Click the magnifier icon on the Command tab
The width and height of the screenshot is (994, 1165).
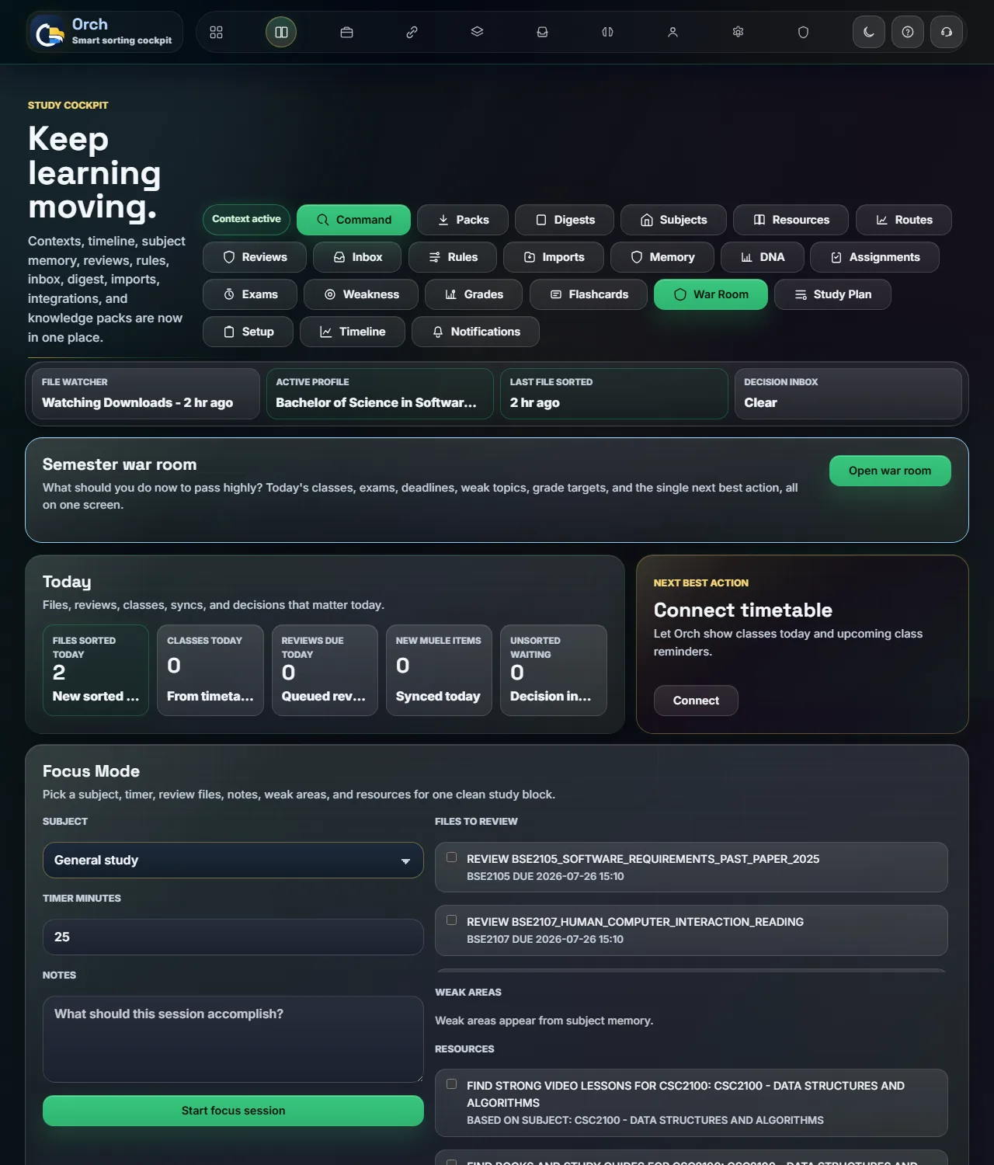tap(323, 220)
